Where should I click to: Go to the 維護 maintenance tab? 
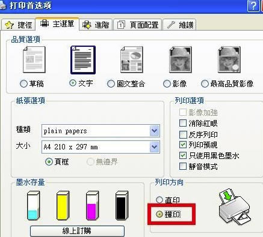179,25
